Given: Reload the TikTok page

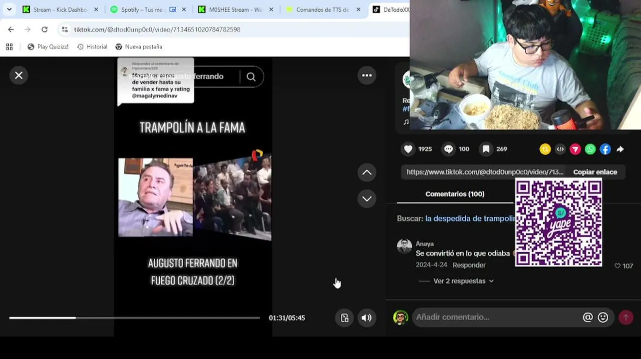Looking at the screenshot, I should click(44, 29).
